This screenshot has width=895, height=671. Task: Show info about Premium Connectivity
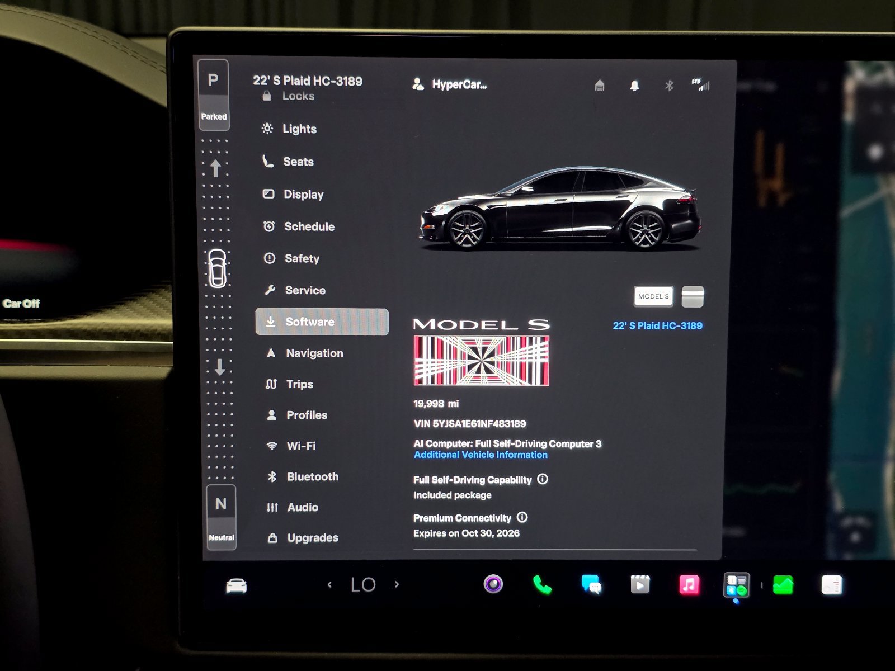522,517
